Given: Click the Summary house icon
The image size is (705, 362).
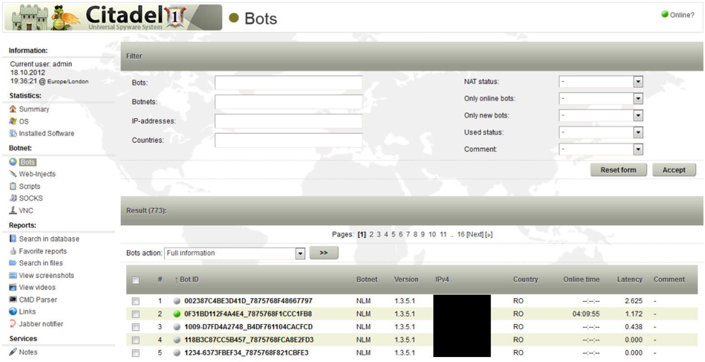Looking at the screenshot, I should [x=13, y=109].
